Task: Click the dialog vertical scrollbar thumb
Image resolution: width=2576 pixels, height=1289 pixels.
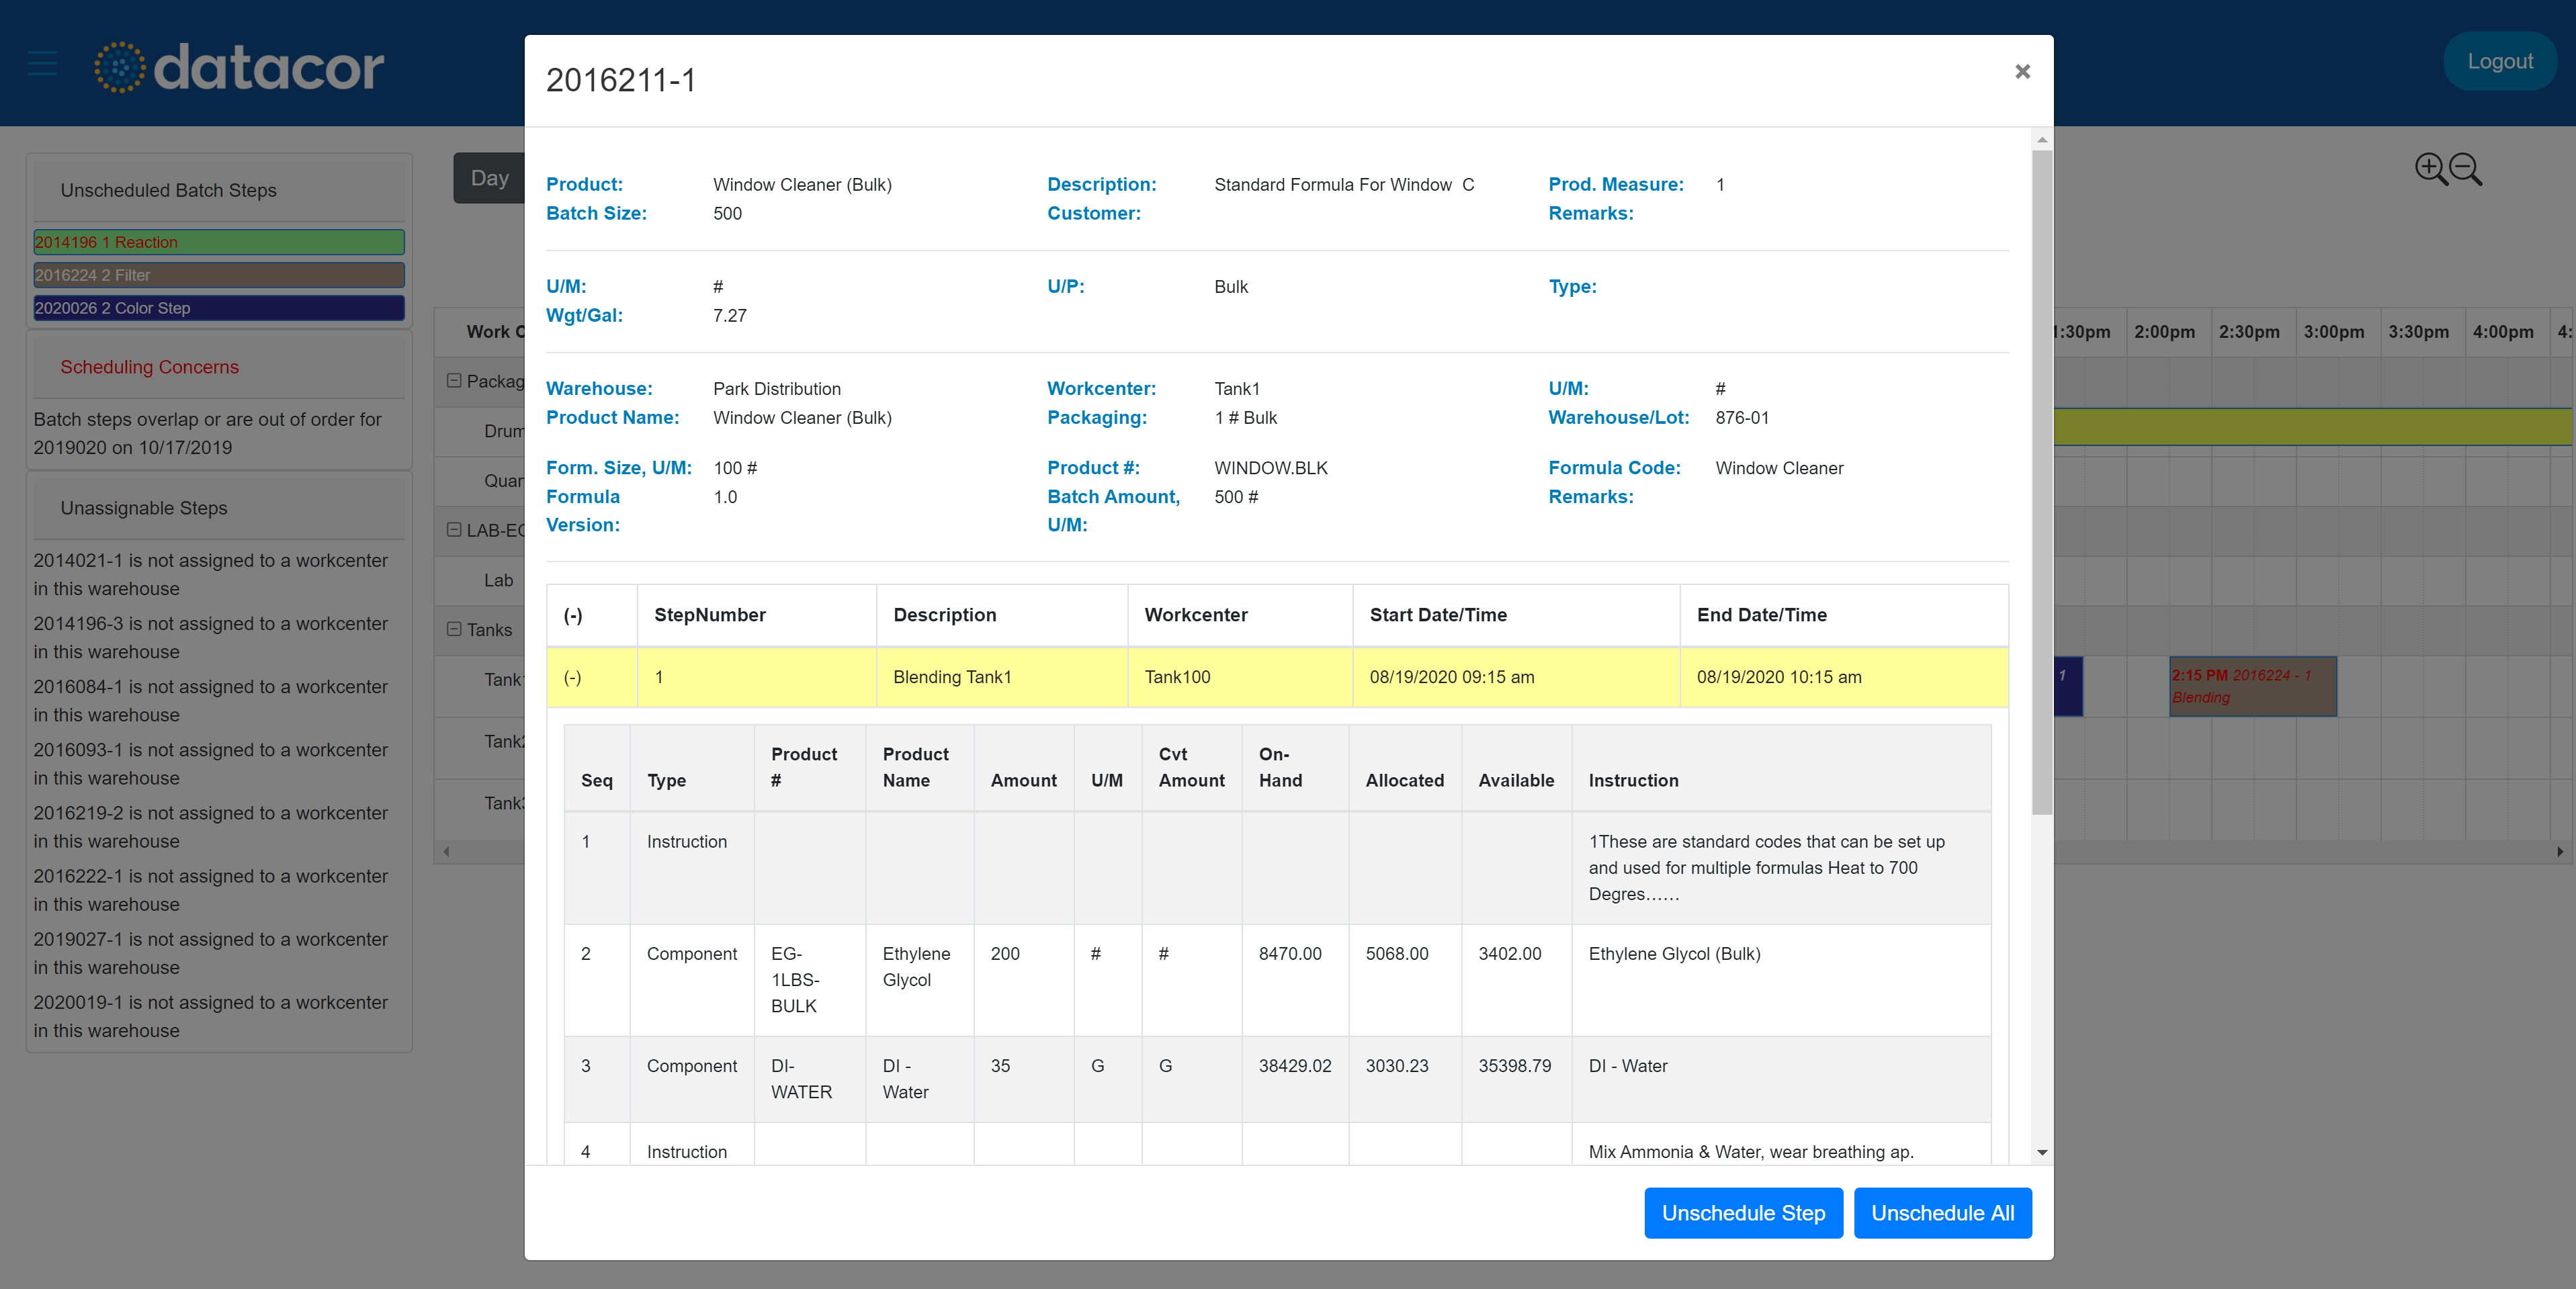Action: tap(2042, 482)
